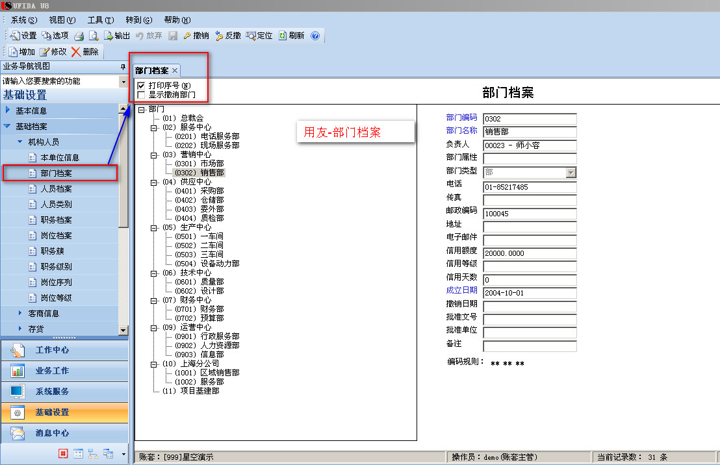Enable the 显示撤消部门 checkbox
Viewport: 720px width, 465px height.
pos(141,95)
